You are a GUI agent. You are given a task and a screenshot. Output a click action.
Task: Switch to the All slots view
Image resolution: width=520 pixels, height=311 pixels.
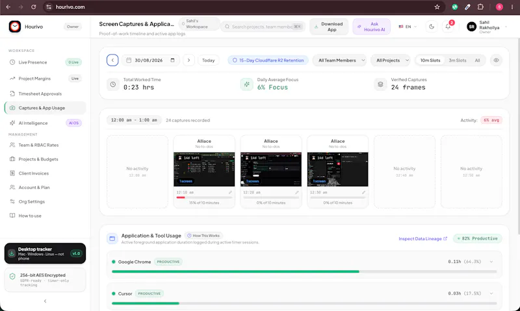click(477, 60)
